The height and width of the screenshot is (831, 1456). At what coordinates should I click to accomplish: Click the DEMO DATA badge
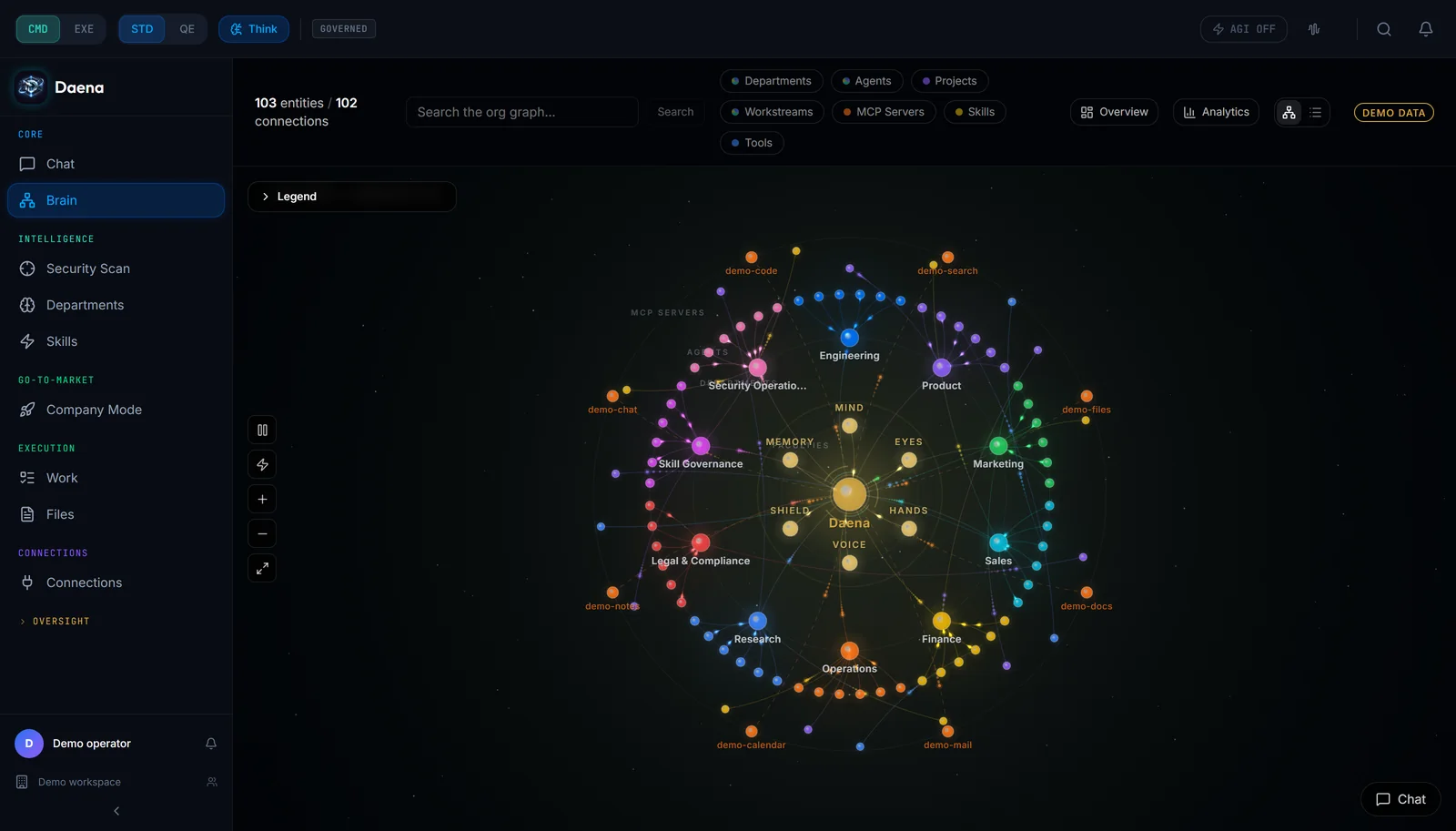(x=1393, y=113)
